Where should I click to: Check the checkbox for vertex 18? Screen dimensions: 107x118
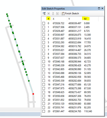coord(44,92)
